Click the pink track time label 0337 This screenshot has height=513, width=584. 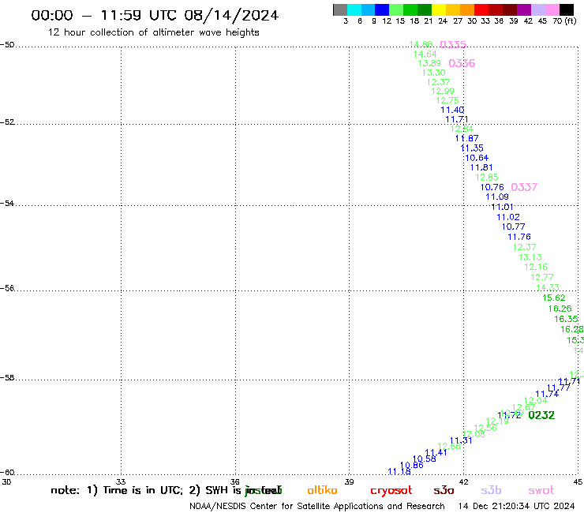524,187
